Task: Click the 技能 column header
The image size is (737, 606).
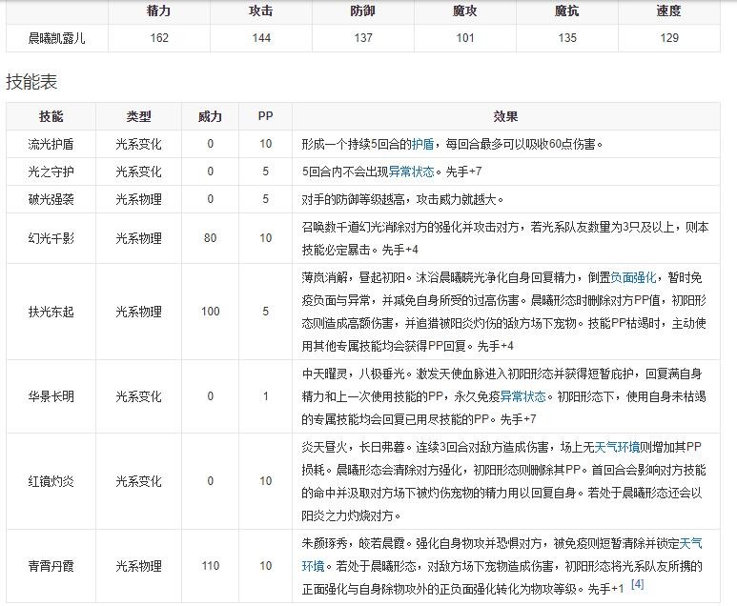Action: 51,116
